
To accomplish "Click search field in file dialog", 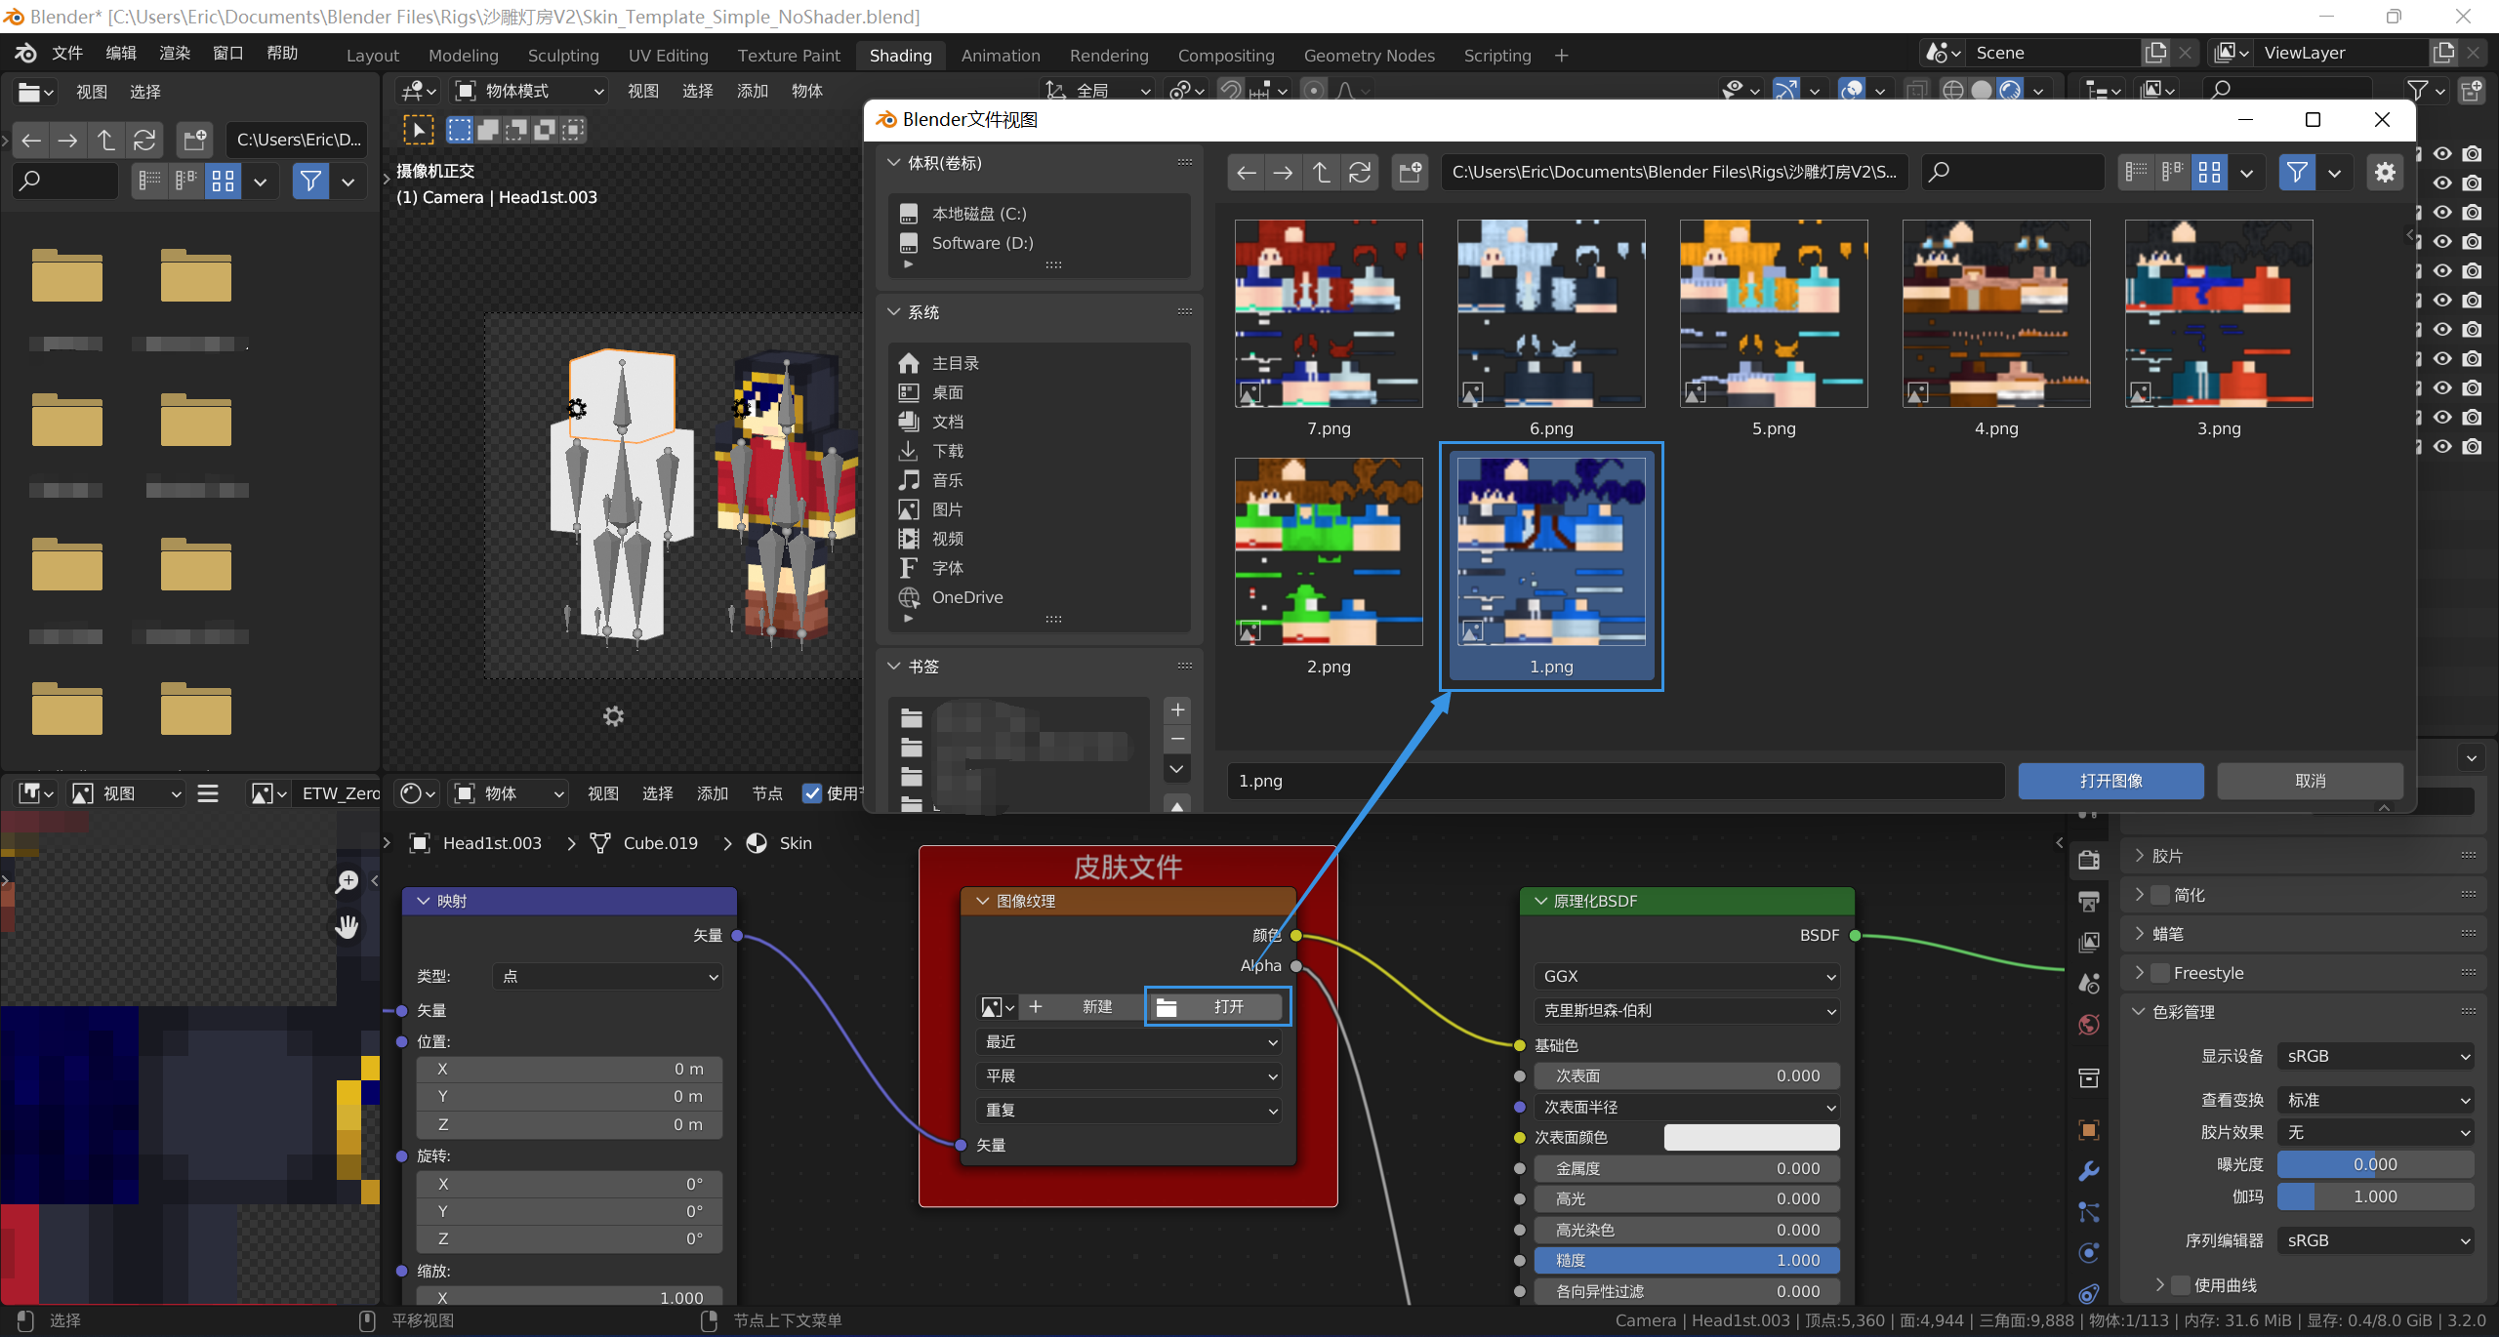I will click(2013, 173).
